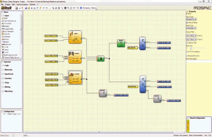This screenshot has height=137, width=212.
Task: Click the module thumbnail in Visual Configuration
Action: [188, 125]
